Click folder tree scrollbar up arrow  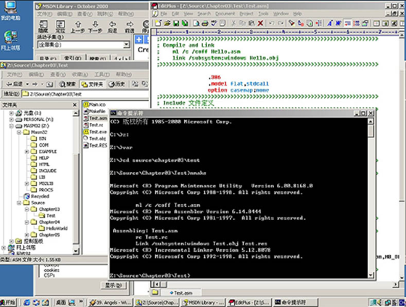76,113
